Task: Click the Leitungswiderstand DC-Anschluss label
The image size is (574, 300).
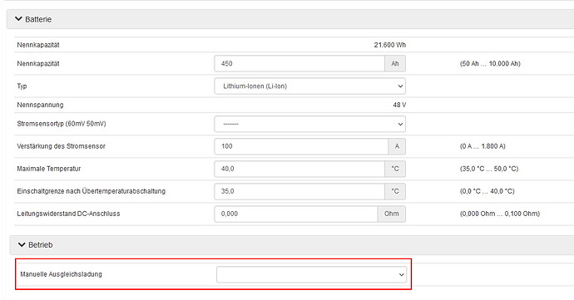Action: coord(68,214)
